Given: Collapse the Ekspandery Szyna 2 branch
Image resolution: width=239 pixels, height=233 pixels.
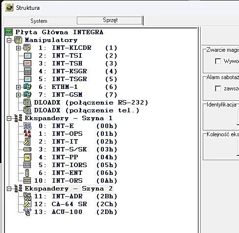Looking at the screenshot, I should [x=9, y=189].
